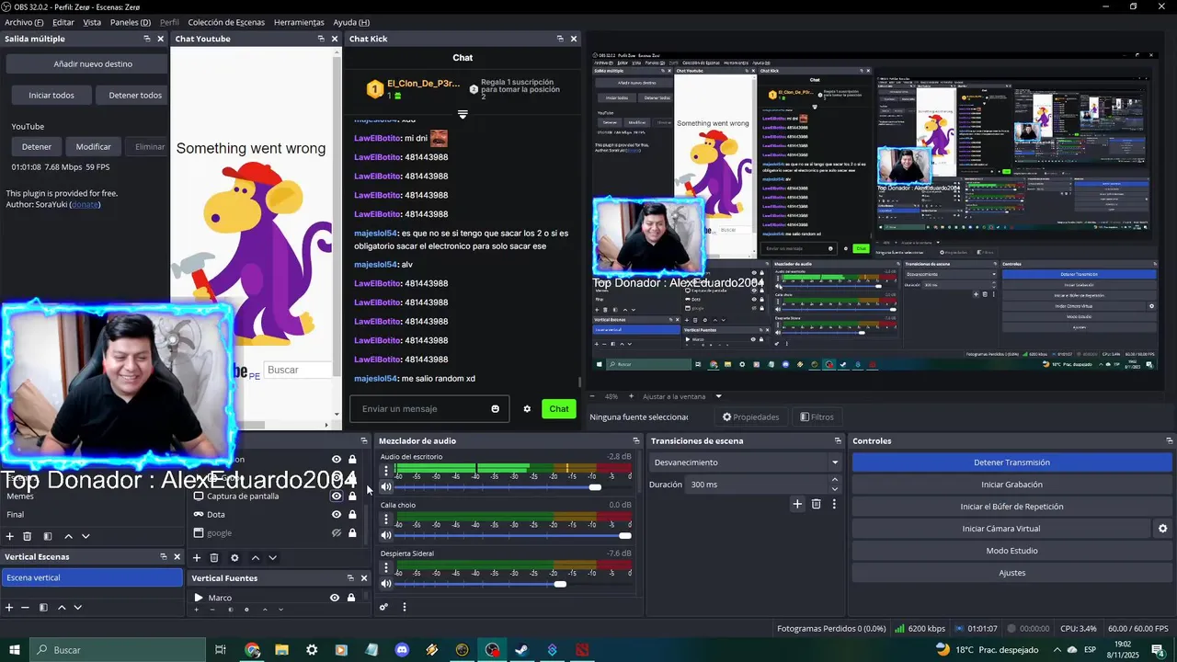
Task: Open Steam from the taskbar
Action: pyautogui.click(x=521, y=650)
